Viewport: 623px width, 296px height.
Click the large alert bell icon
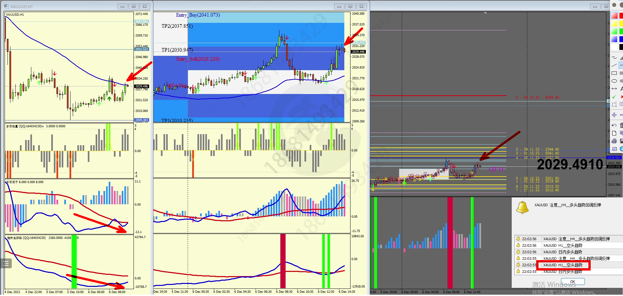coord(522,208)
